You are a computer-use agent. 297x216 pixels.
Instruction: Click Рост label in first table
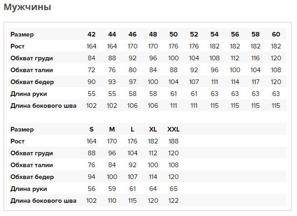click(17, 46)
